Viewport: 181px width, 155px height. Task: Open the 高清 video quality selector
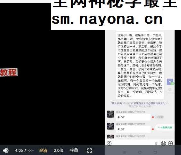(x=43, y=151)
